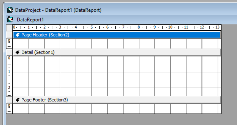Image resolution: width=237 pixels, height=125 pixels.
Task: Click the ruler corner box at top-left
Action: tap(9, 27)
